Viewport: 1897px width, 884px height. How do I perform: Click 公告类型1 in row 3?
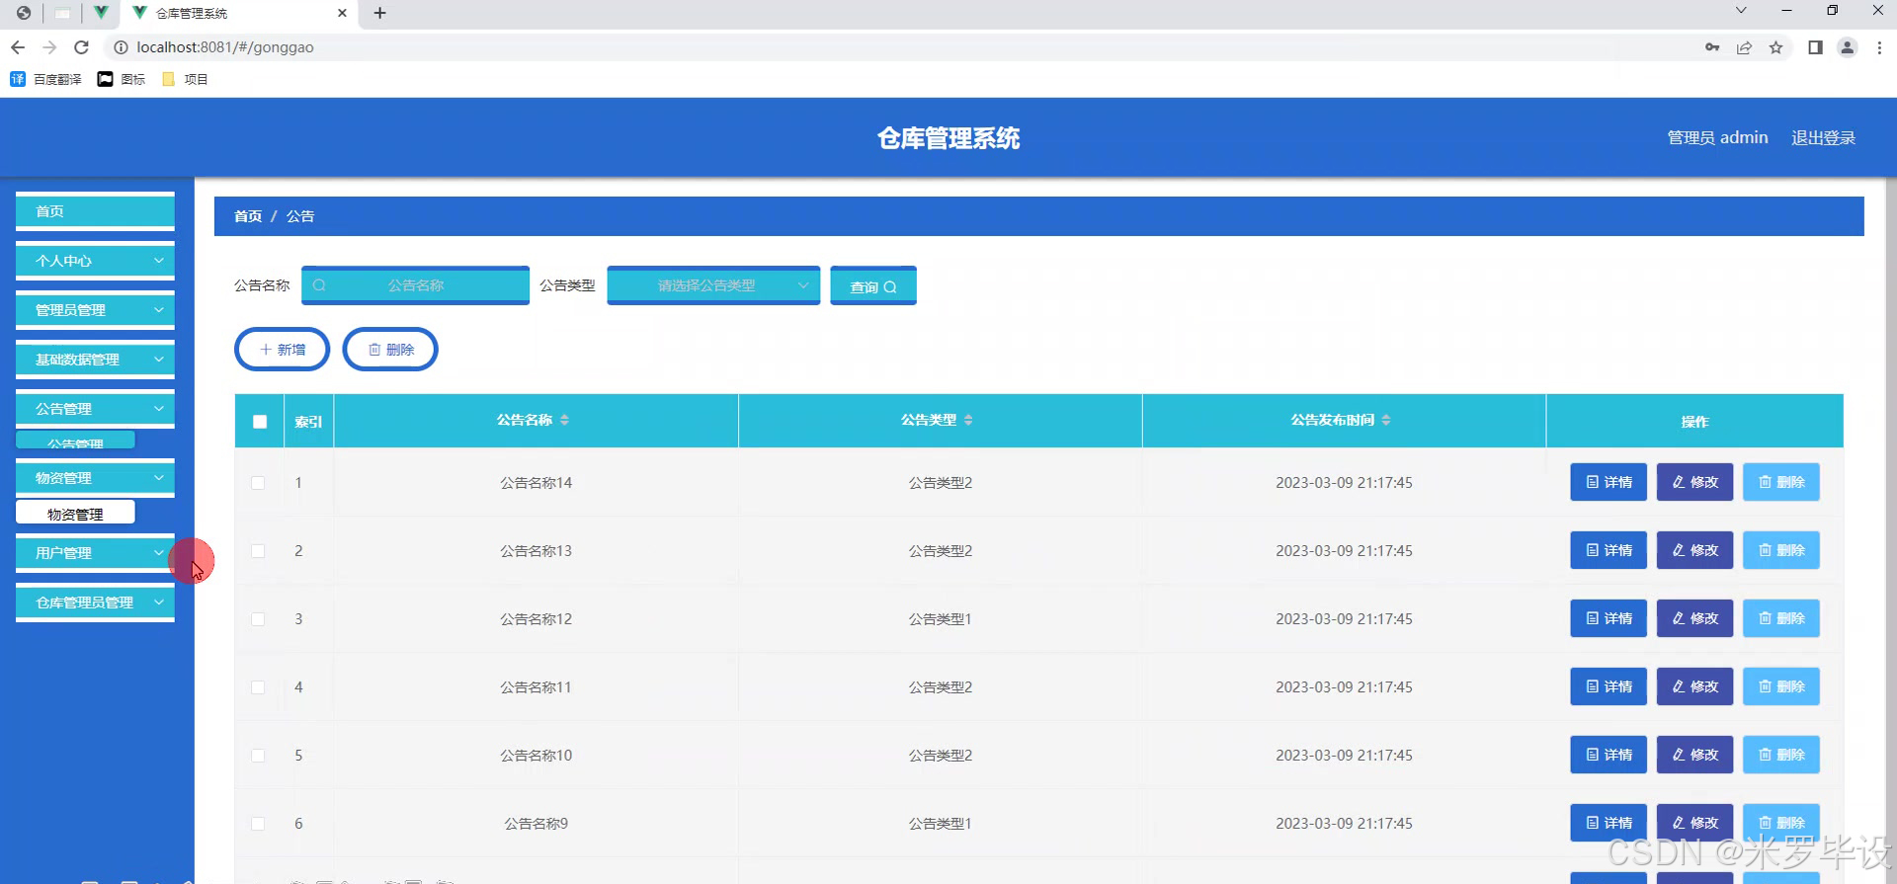pyautogui.click(x=940, y=619)
